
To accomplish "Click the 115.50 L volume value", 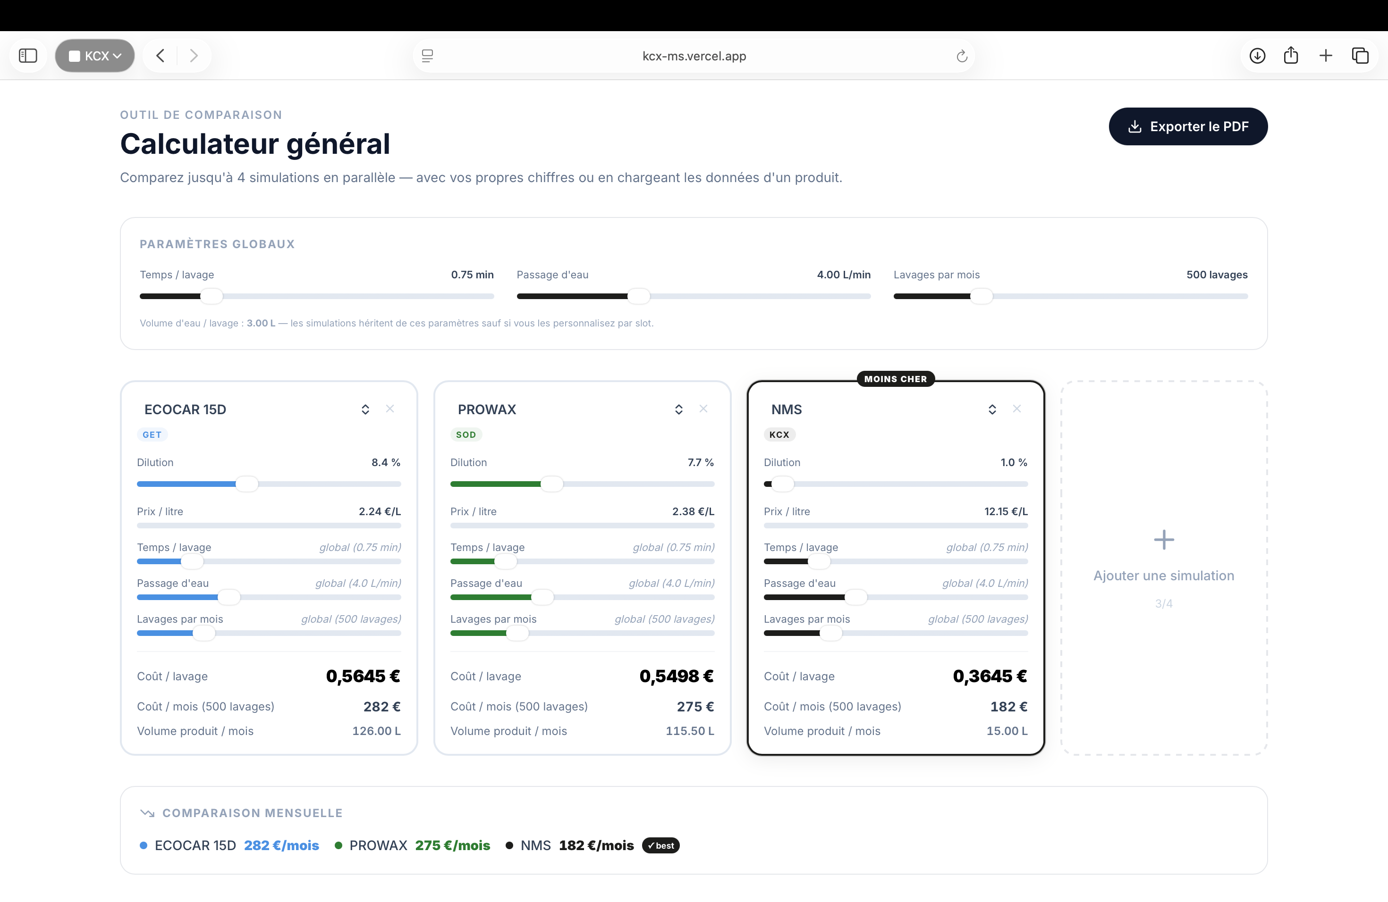I will click(690, 731).
